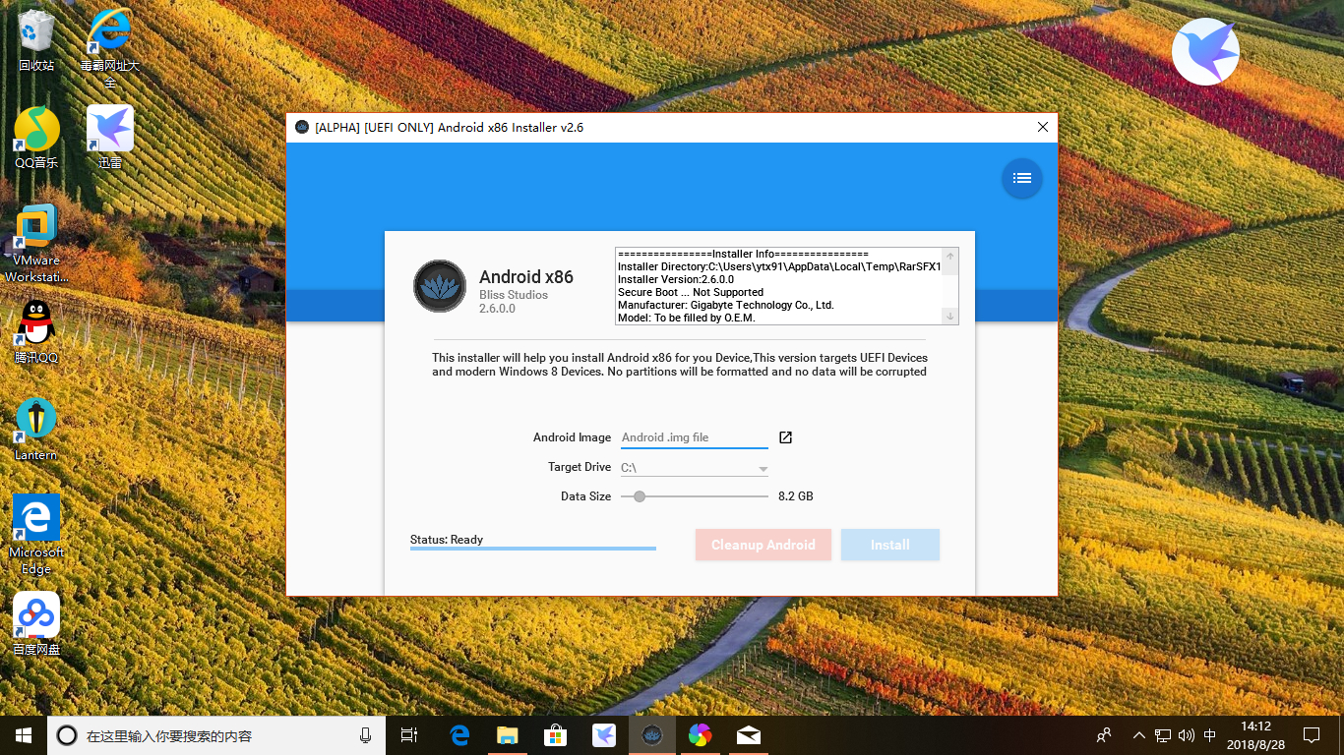This screenshot has height=755, width=1344.
Task: Open the VMware Workstation desktop shortcut
Action: point(36,244)
